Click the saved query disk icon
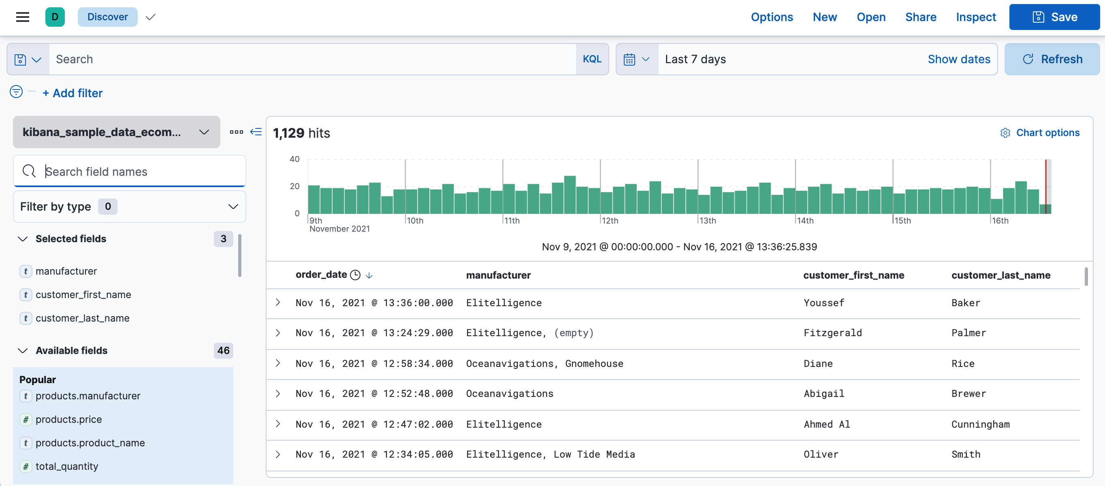This screenshot has width=1105, height=486. (21, 59)
